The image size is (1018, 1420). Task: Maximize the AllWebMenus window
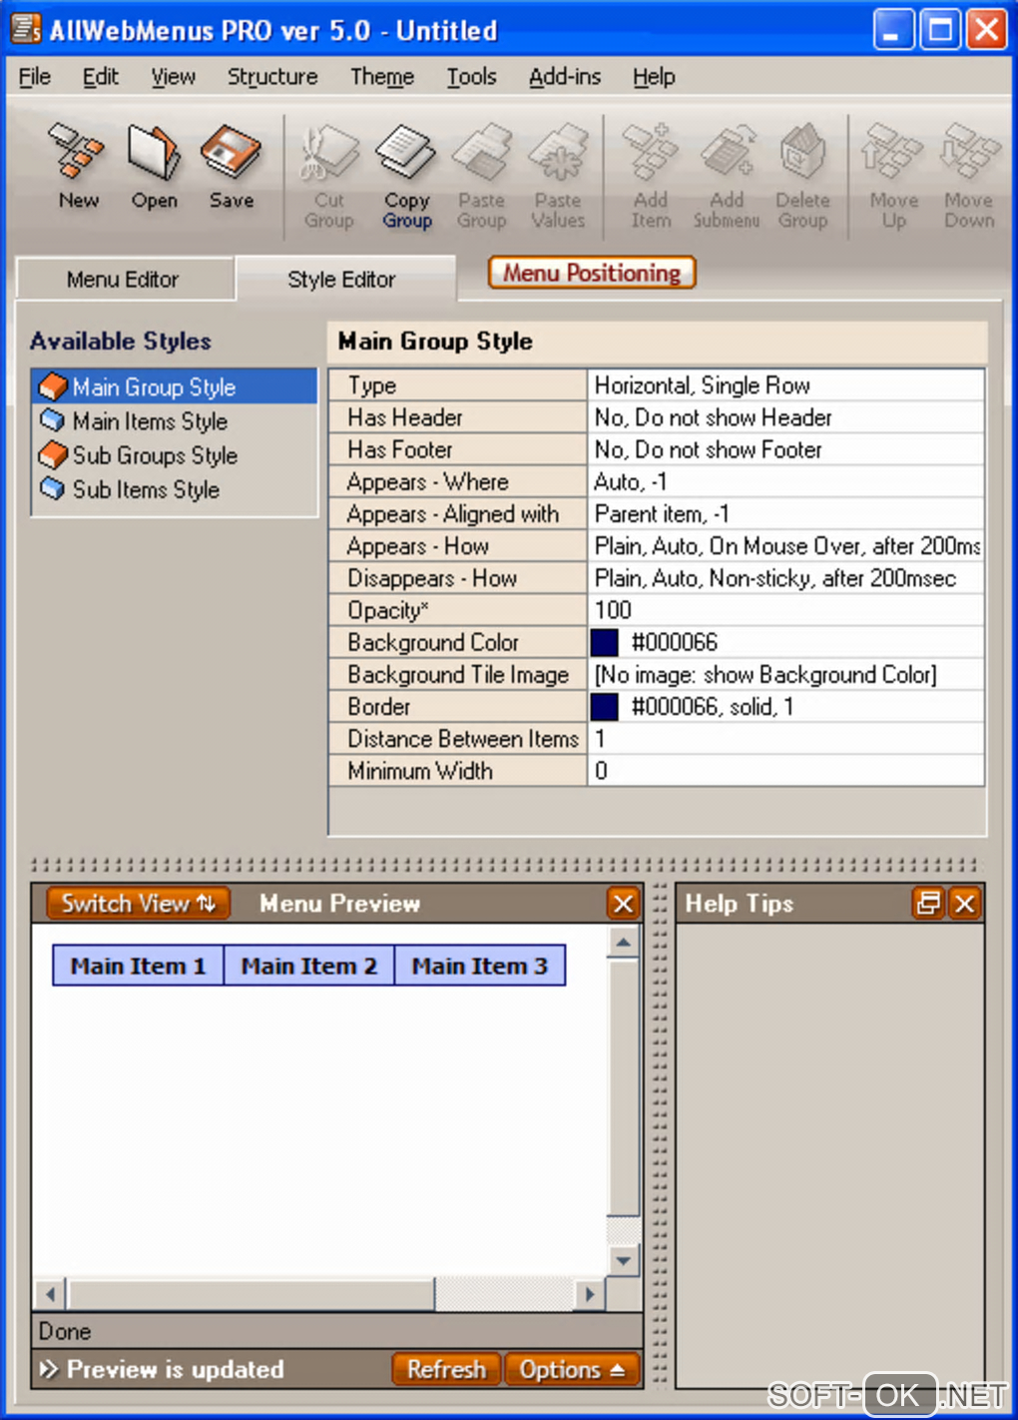[940, 29]
